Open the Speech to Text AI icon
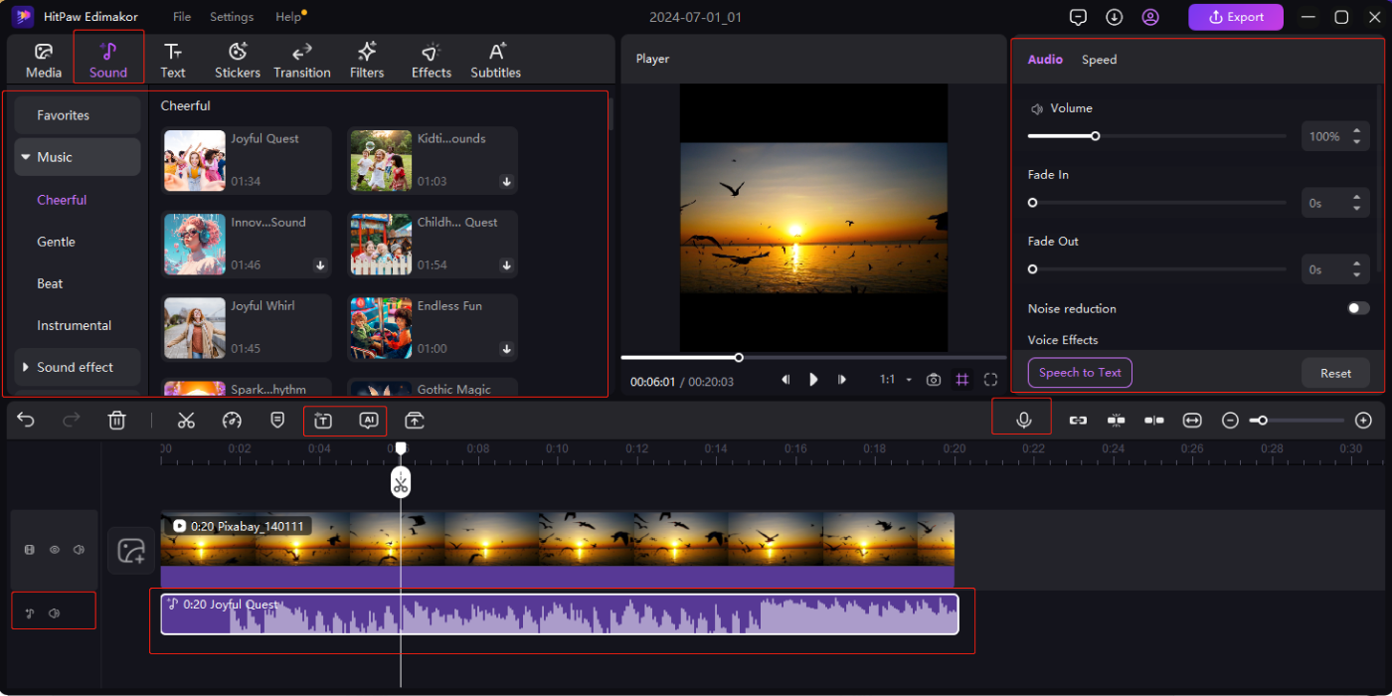 (x=369, y=421)
